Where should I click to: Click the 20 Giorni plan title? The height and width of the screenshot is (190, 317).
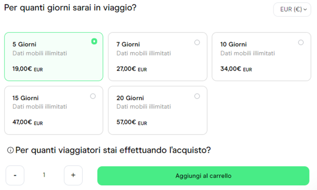click(x=130, y=98)
